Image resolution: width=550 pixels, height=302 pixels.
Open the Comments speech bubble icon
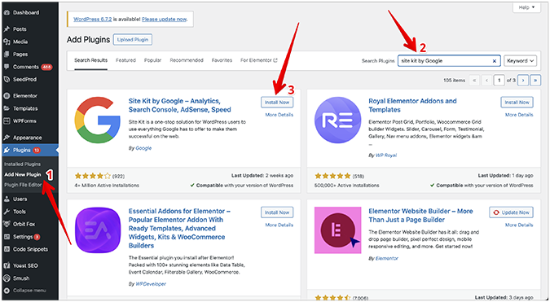(x=6, y=67)
